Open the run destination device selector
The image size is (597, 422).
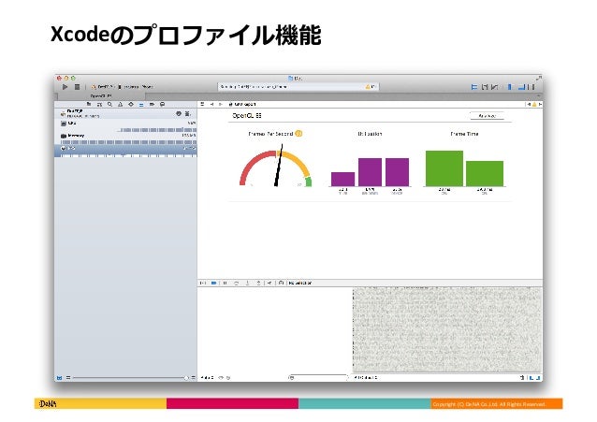(136, 87)
